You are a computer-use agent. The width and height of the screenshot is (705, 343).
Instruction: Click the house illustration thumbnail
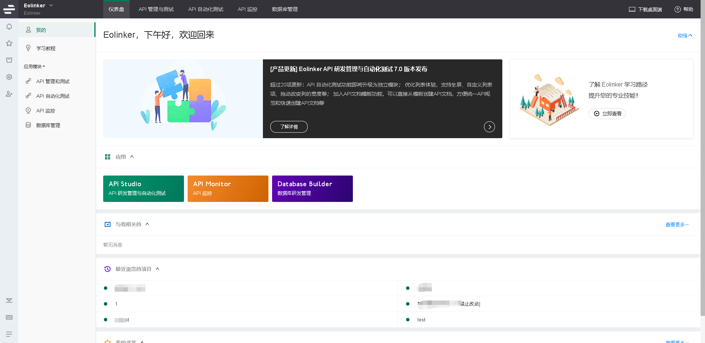(549, 100)
